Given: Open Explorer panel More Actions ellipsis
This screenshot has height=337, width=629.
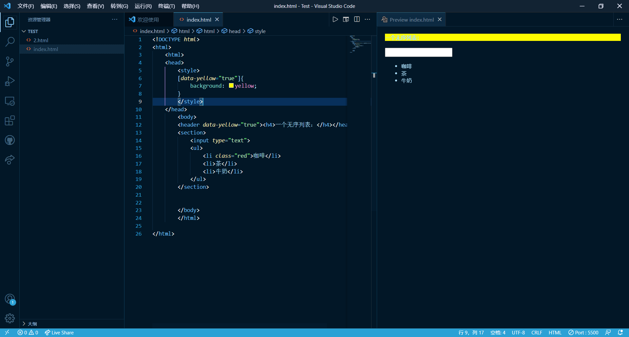Looking at the screenshot, I should (x=115, y=20).
